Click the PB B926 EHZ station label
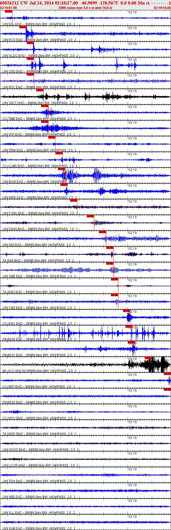 [13, 339]
